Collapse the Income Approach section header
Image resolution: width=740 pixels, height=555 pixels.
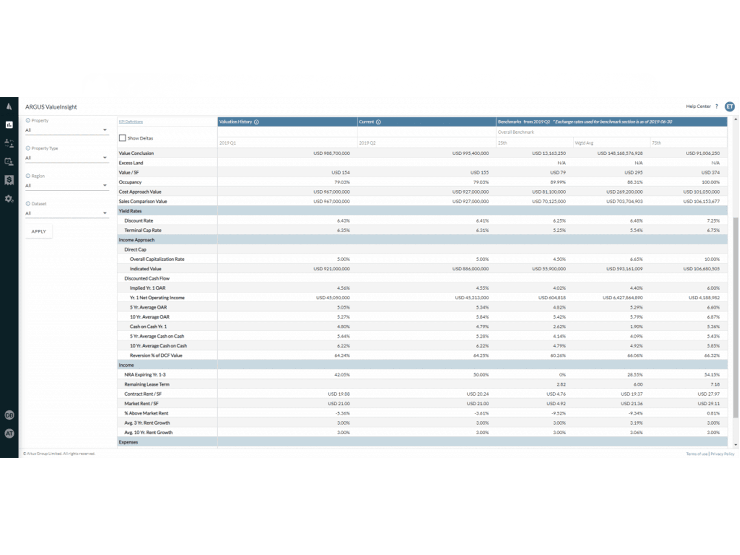(422, 240)
